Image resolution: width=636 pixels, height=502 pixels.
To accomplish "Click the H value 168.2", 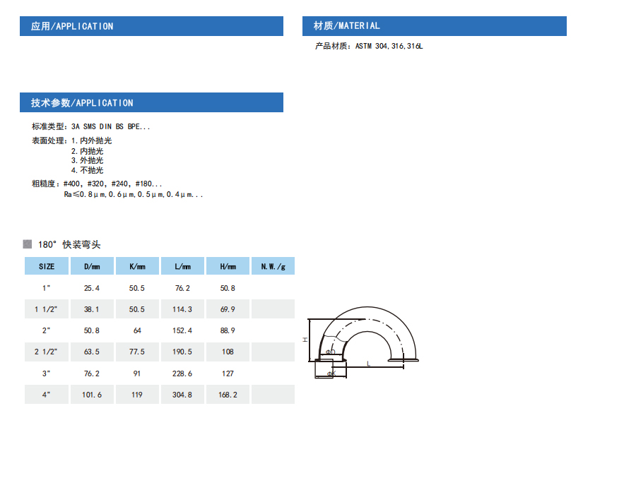I will (228, 395).
